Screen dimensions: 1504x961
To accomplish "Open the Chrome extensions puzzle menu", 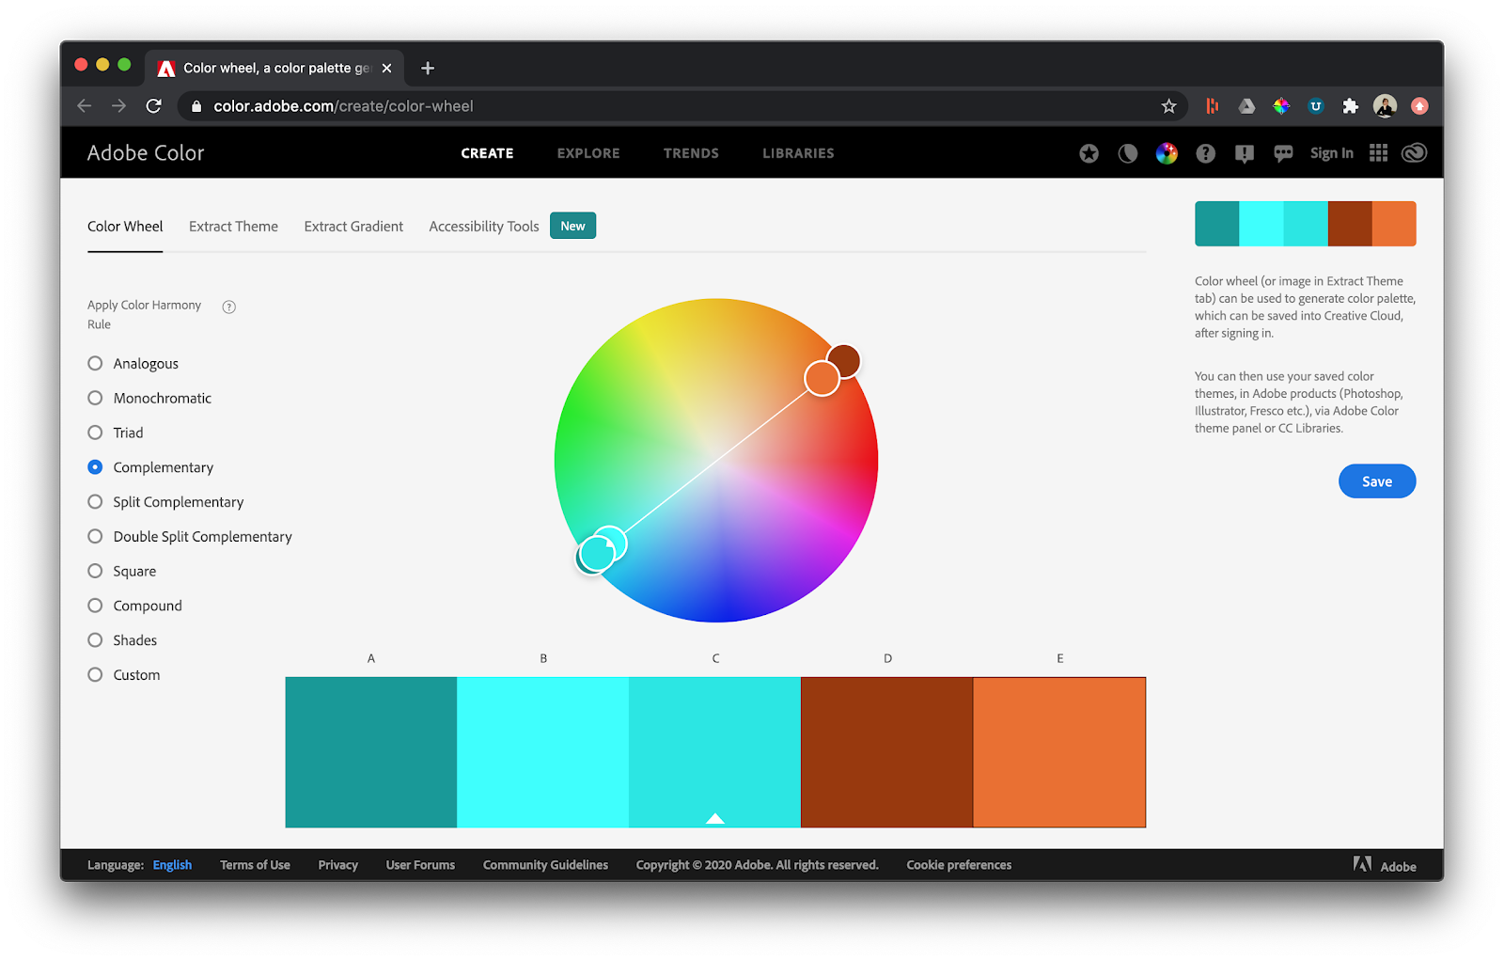I will coord(1350,106).
